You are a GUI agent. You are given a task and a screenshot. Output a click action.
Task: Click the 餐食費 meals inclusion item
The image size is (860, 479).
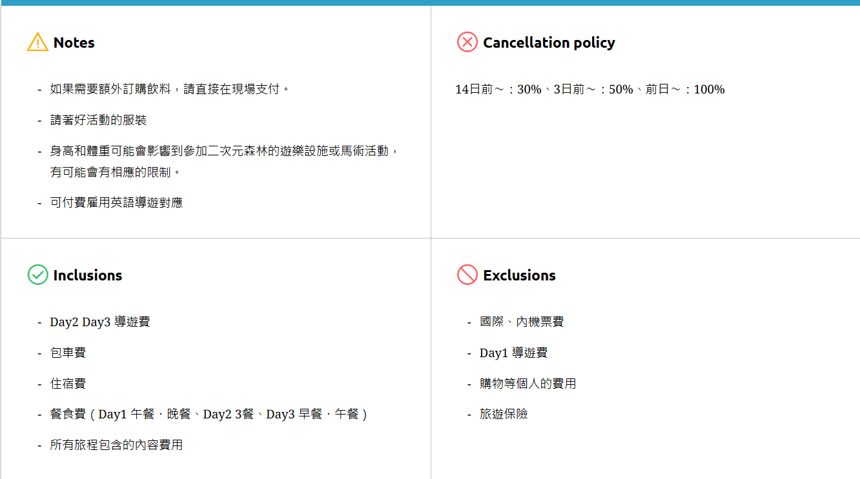tap(208, 414)
